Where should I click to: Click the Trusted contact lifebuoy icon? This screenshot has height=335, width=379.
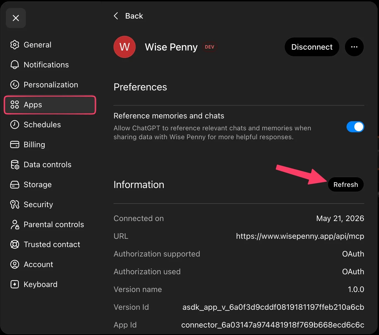tap(15, 244)
